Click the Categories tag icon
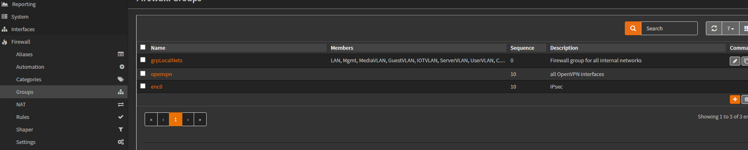 121,79
